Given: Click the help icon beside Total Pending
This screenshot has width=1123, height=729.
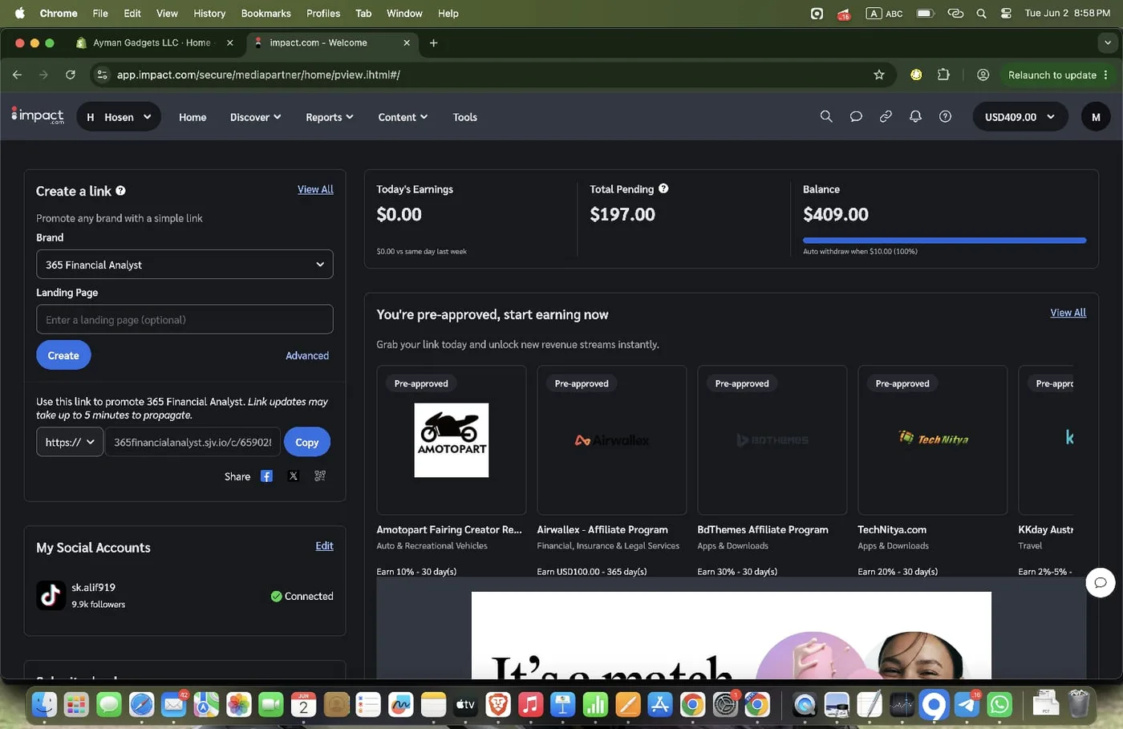Looking at the screenshot, I should pyautogui.click(x=663, y=188).
